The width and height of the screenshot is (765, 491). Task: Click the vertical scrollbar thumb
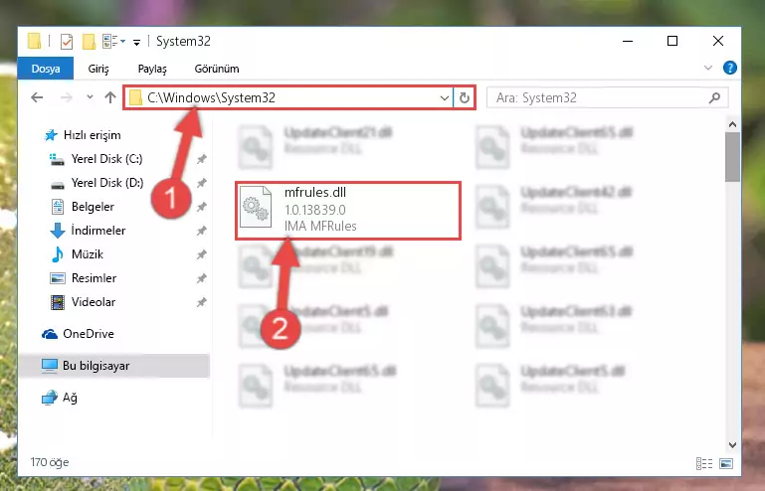coord(732,156)
